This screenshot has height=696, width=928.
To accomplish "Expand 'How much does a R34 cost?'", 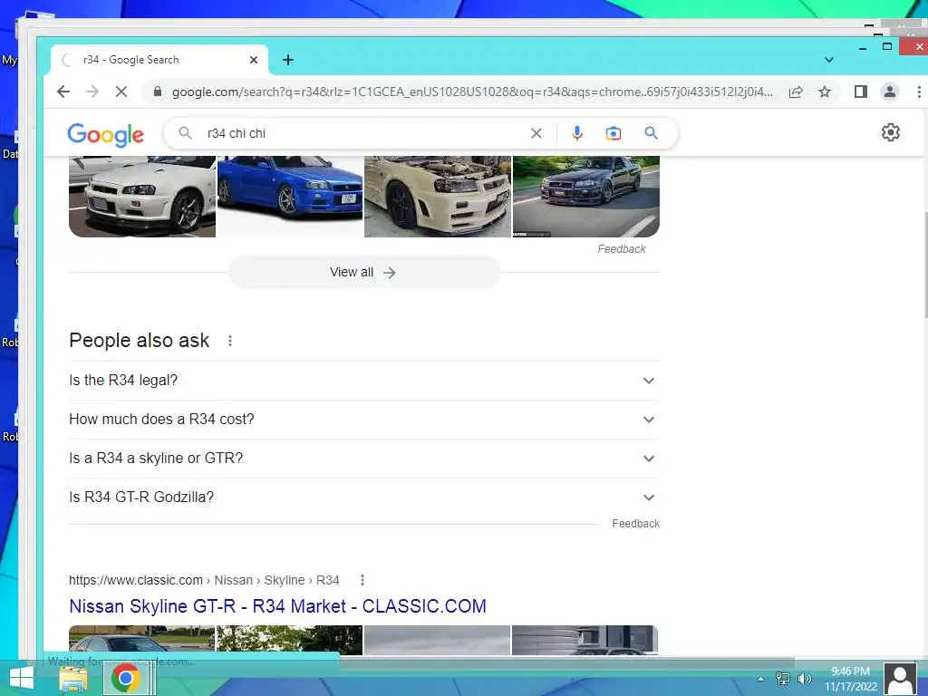I will tap(364, 420).
